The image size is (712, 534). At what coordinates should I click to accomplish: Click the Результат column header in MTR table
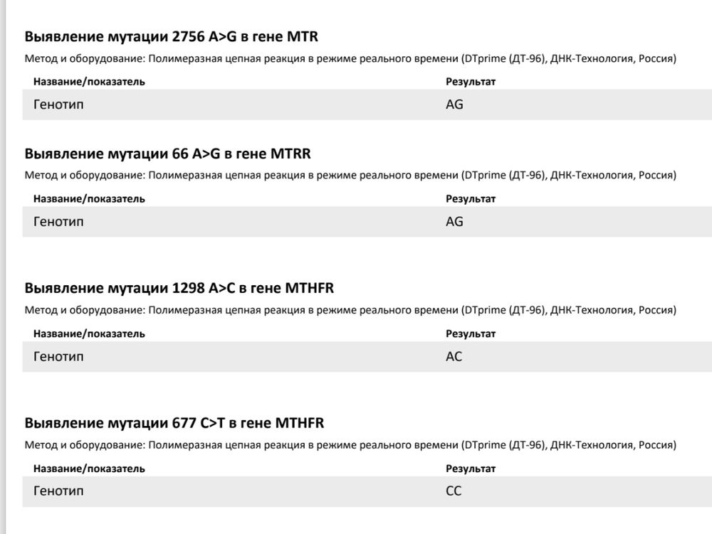point(471,82)
